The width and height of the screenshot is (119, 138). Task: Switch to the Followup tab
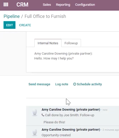[71, 43]
